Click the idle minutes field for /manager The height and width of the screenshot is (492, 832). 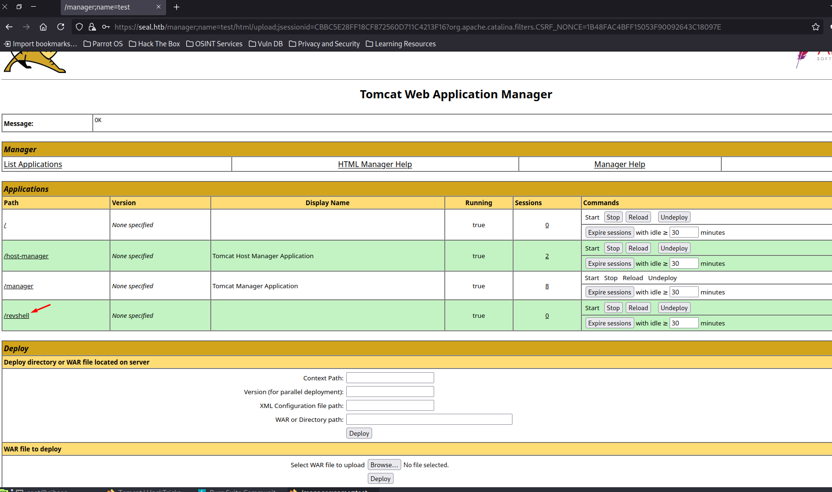click(684, 292)
